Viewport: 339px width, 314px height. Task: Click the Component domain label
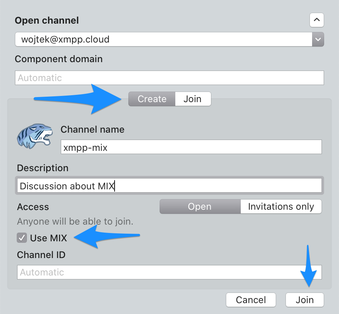coord(59,59)
